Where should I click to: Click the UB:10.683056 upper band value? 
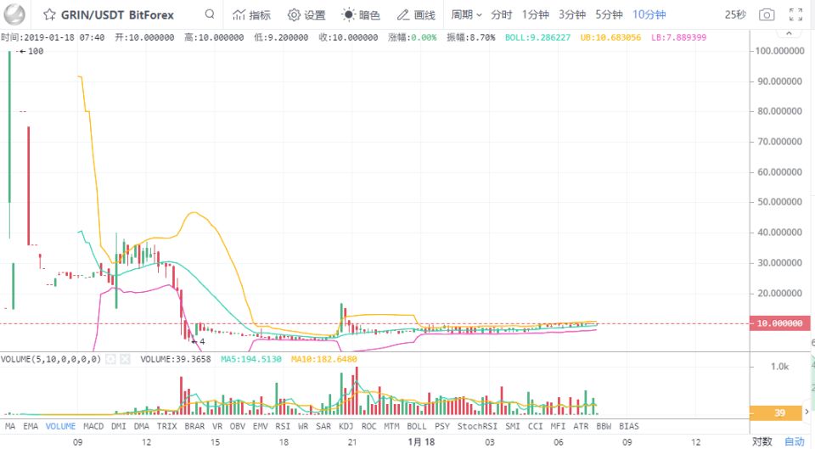[610, 37]
